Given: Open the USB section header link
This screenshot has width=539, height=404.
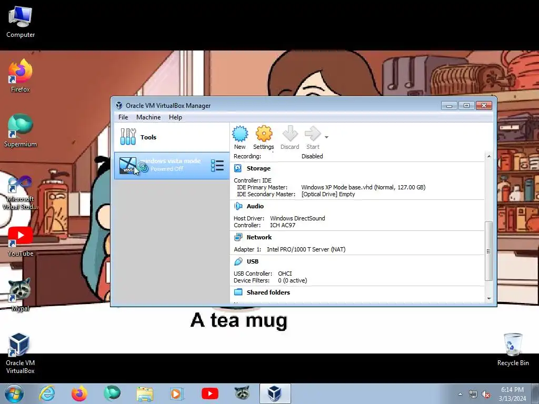Looking at the screenshot, I should point(253,261).
